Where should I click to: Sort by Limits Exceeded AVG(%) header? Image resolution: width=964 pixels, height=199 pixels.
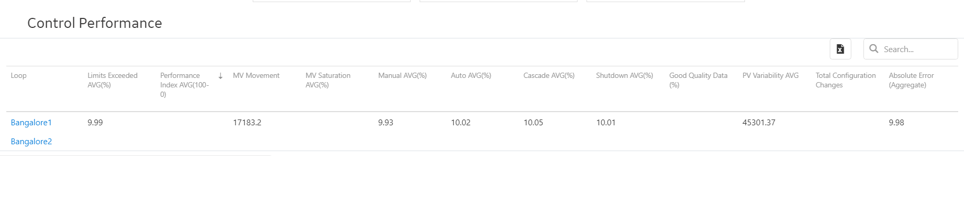113,80
